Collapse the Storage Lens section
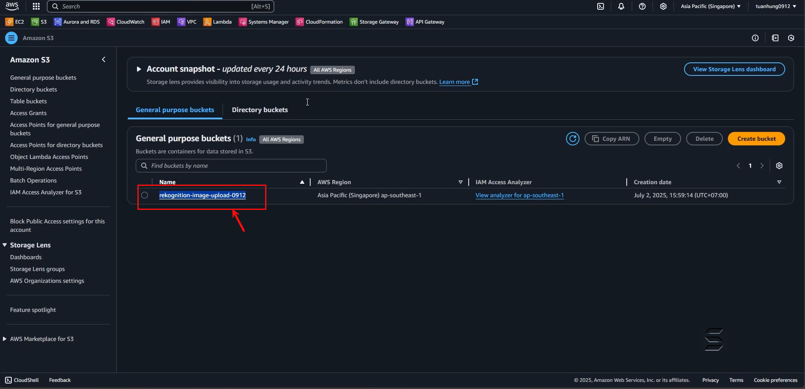805x389 pixels. (x=5, y=245)
